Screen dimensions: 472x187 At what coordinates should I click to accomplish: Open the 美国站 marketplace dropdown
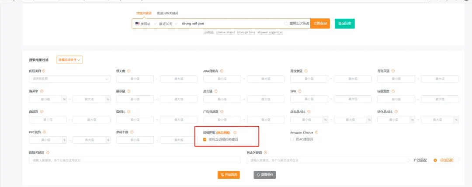coord(145,24)
